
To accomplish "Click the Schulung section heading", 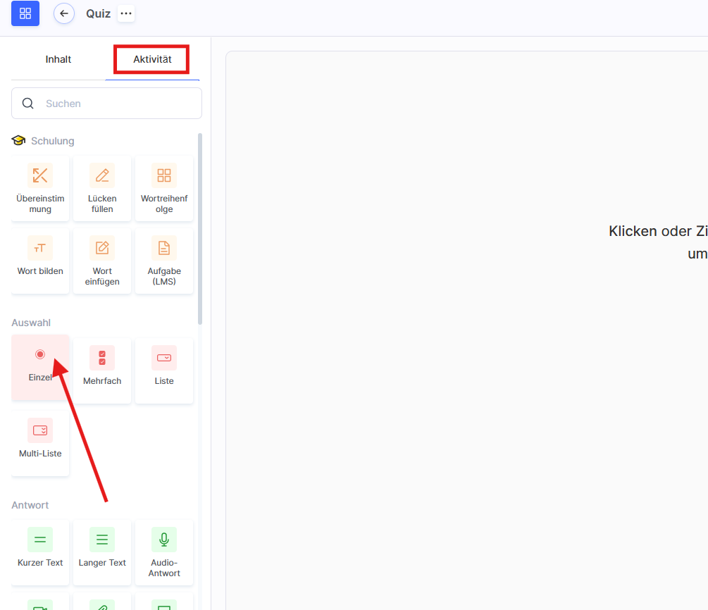I will (52, 141).
